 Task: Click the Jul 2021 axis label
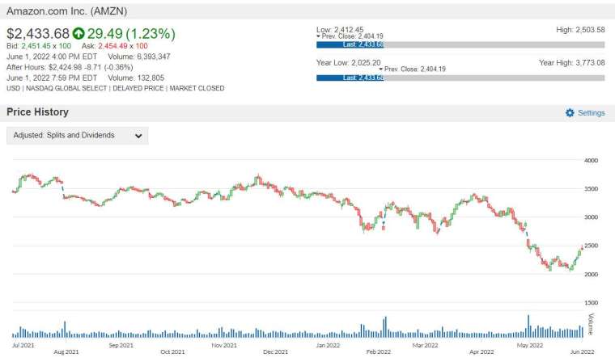point(23,345)
